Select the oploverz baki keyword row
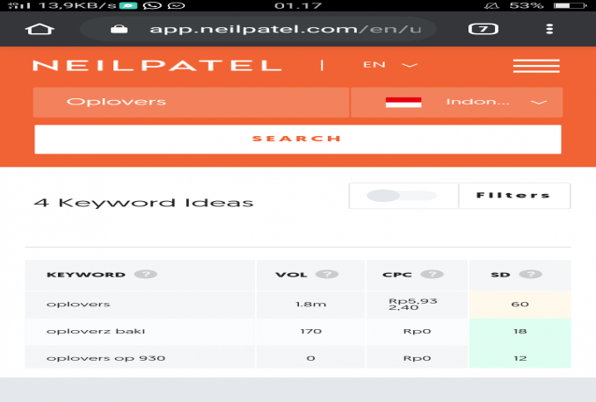The image size is (596, 402). 84,332
